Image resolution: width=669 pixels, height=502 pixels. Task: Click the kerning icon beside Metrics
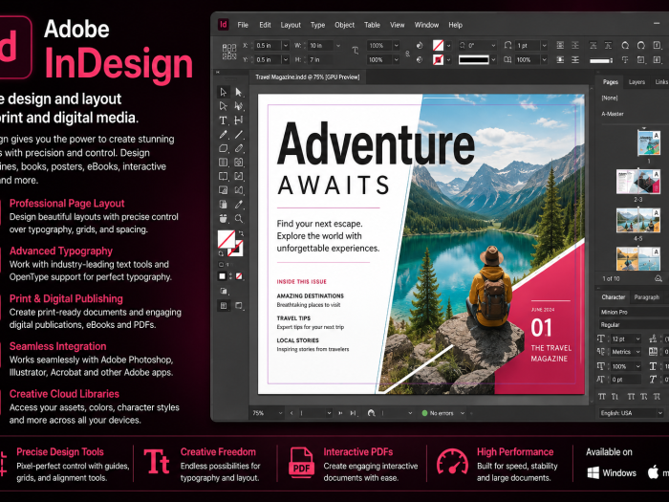pyautogui.click(x=601, y=352)
